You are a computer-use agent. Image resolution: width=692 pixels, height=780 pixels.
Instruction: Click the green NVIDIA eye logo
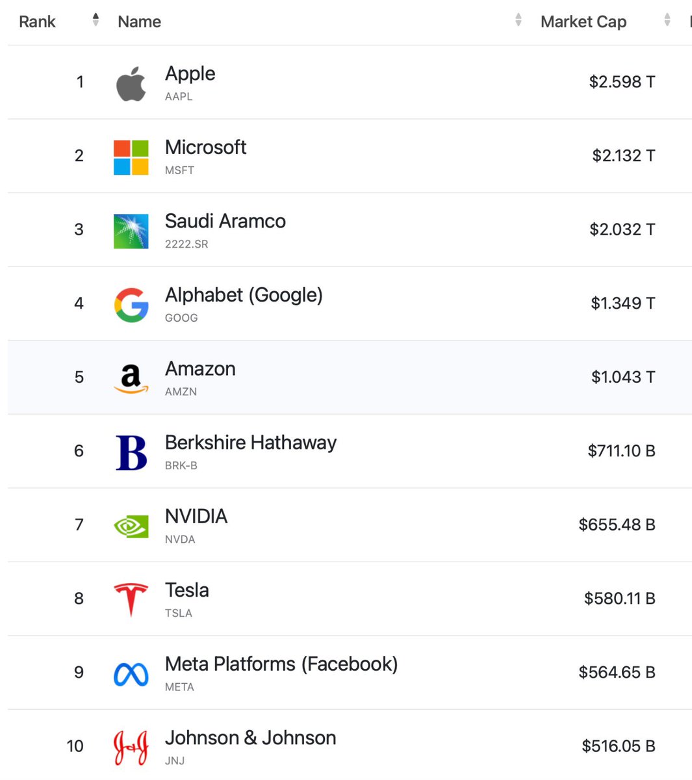[131, 526]
